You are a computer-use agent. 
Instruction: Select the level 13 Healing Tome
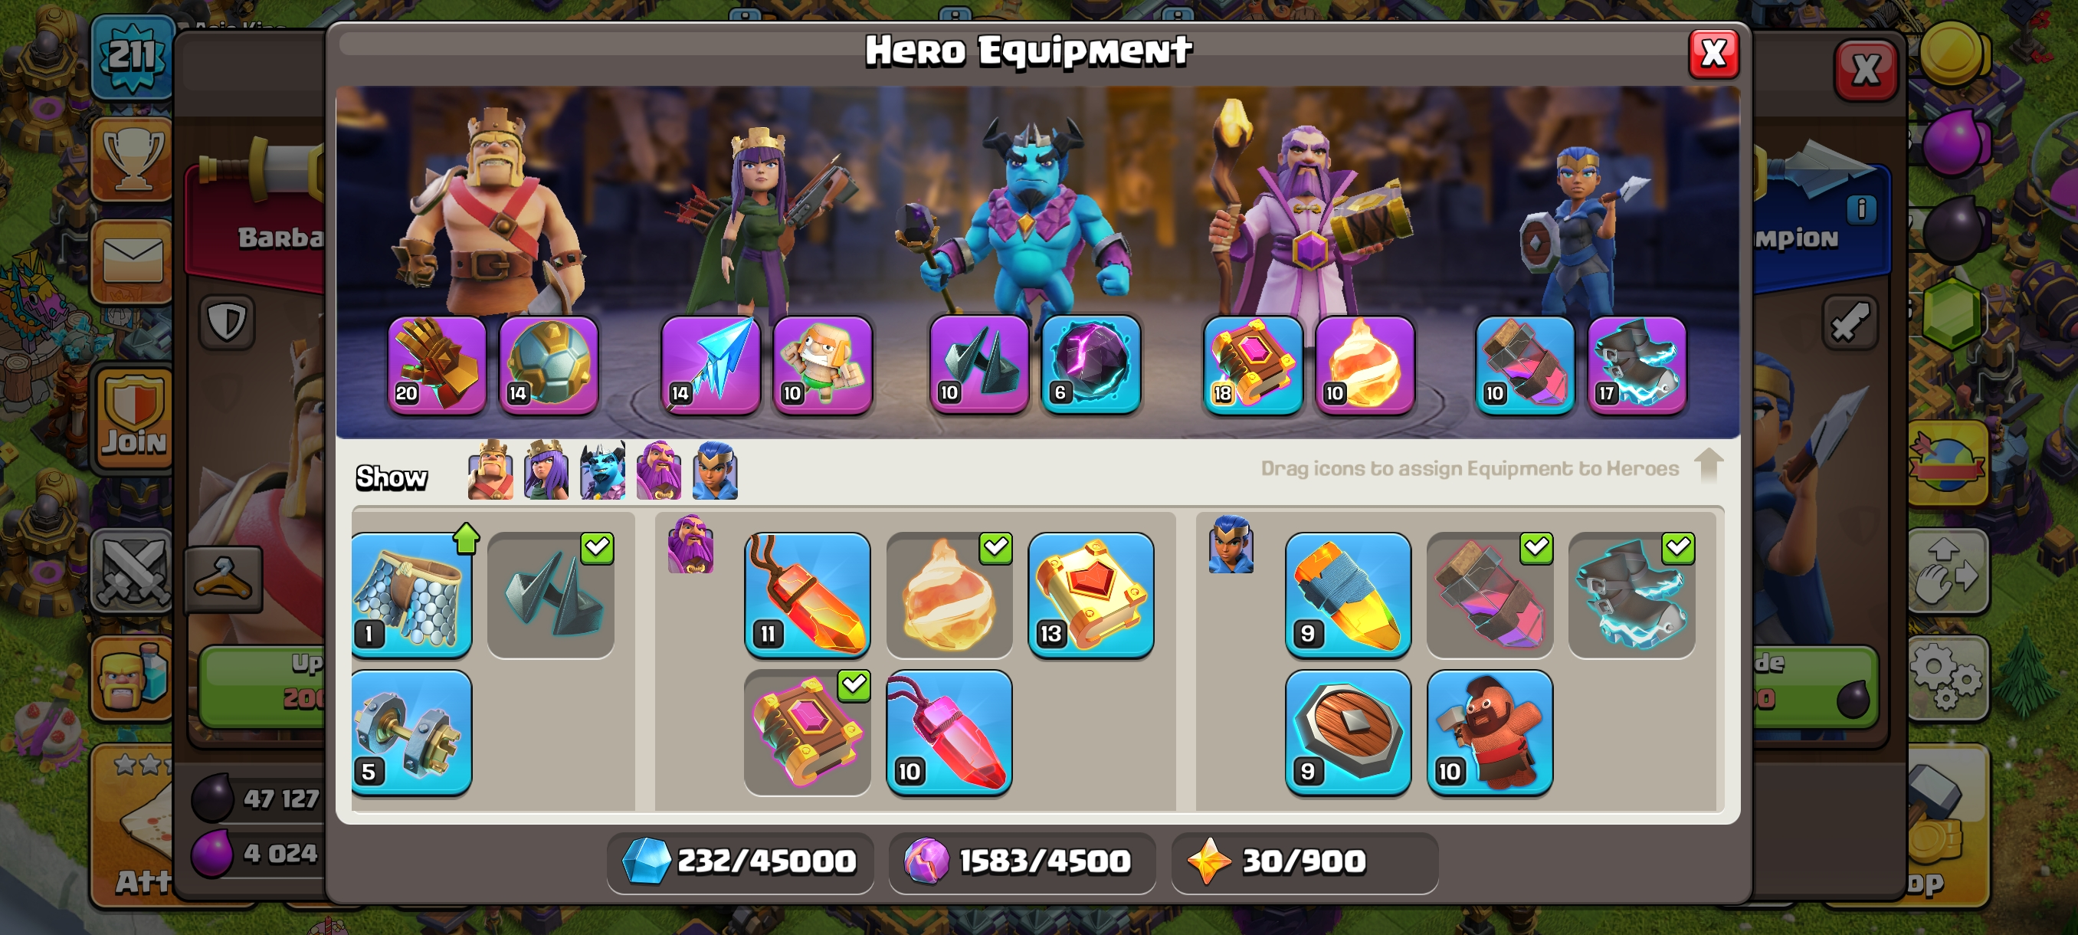point(1090,595)
